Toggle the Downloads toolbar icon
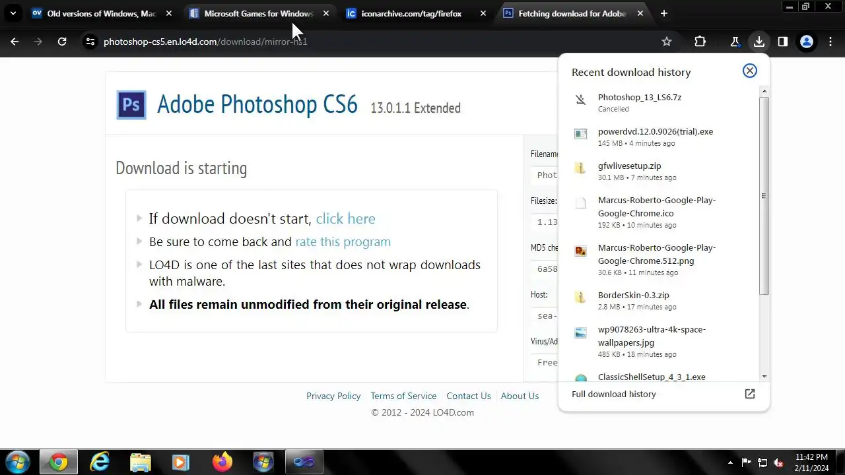The width and height of the screenshot is (845, 475). tap(759, 42)
